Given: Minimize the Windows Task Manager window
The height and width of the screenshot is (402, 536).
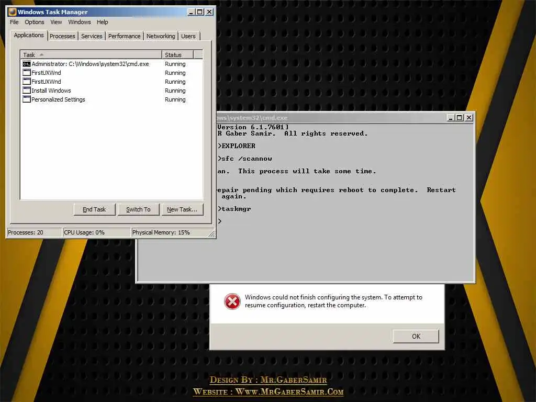Looking at the screenshot, I should [192, 12].
